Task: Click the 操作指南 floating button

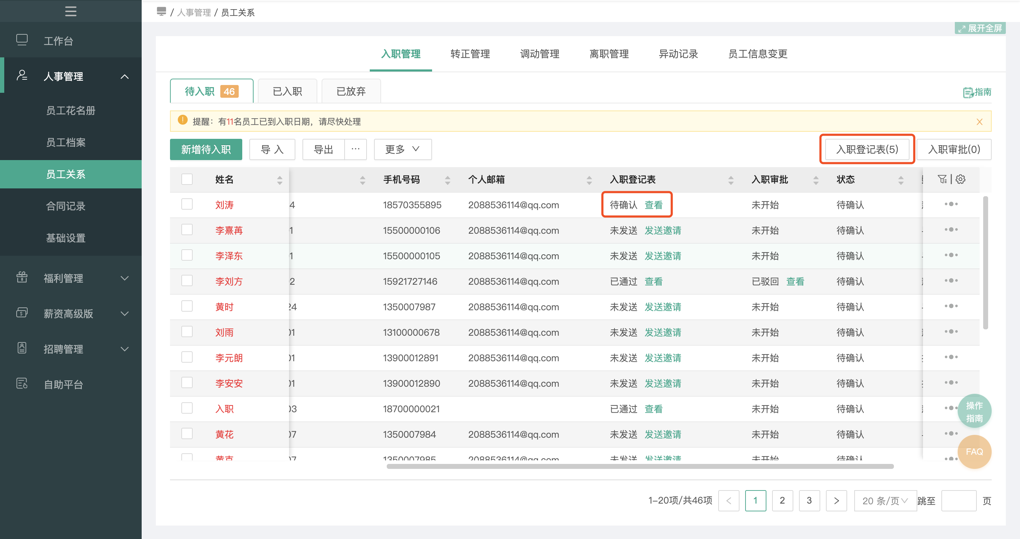Action: [974, 411]
